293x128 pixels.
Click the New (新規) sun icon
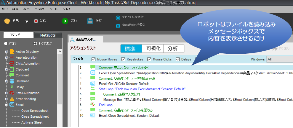7,21
